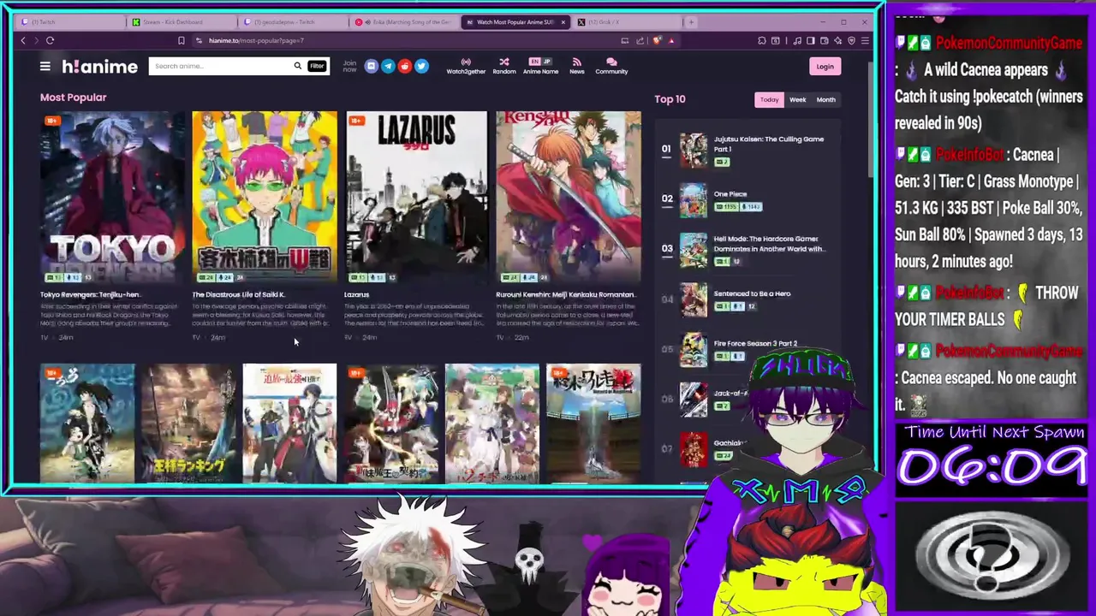The width and height of the screenshot is (1096, 616).
Task: Open the Discord join icon
Action: [371, 66]
